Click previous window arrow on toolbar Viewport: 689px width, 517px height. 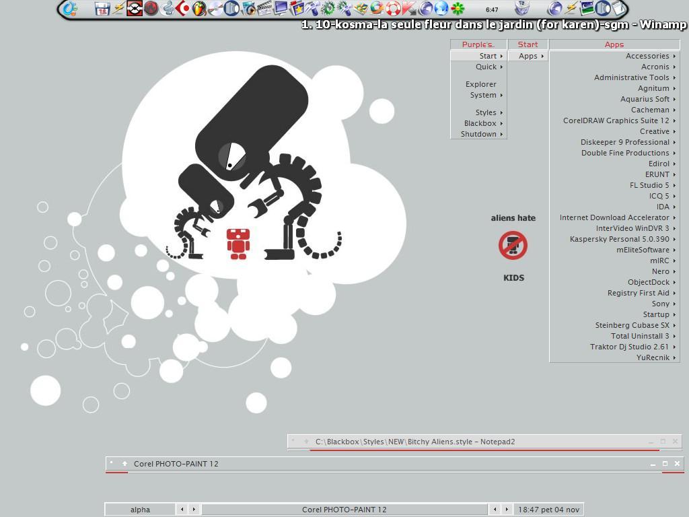point(495,509)
